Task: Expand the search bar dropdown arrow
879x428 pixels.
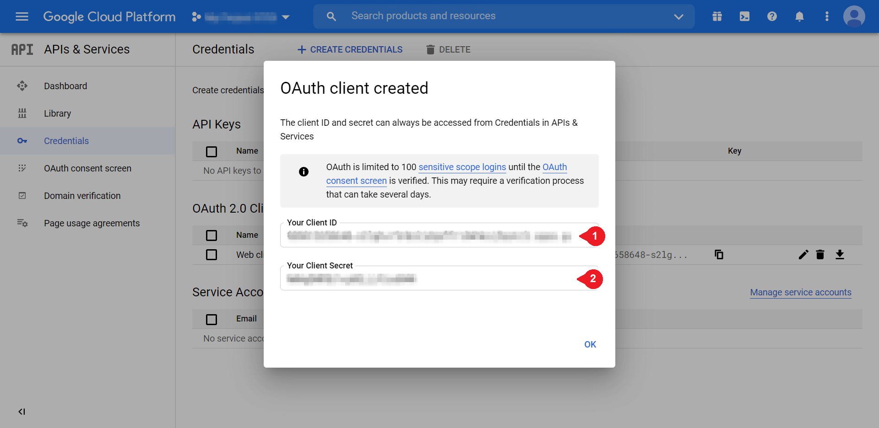Action: point(678,16)
